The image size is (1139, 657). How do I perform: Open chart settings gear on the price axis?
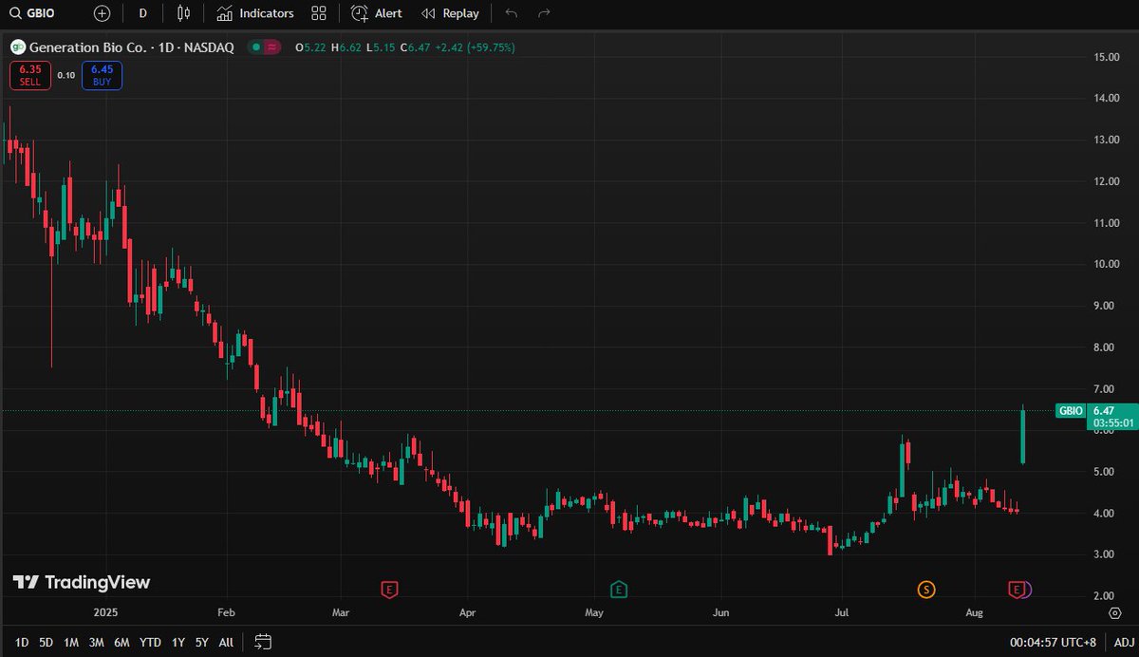pyautogui.click(x=1114, y=614)
